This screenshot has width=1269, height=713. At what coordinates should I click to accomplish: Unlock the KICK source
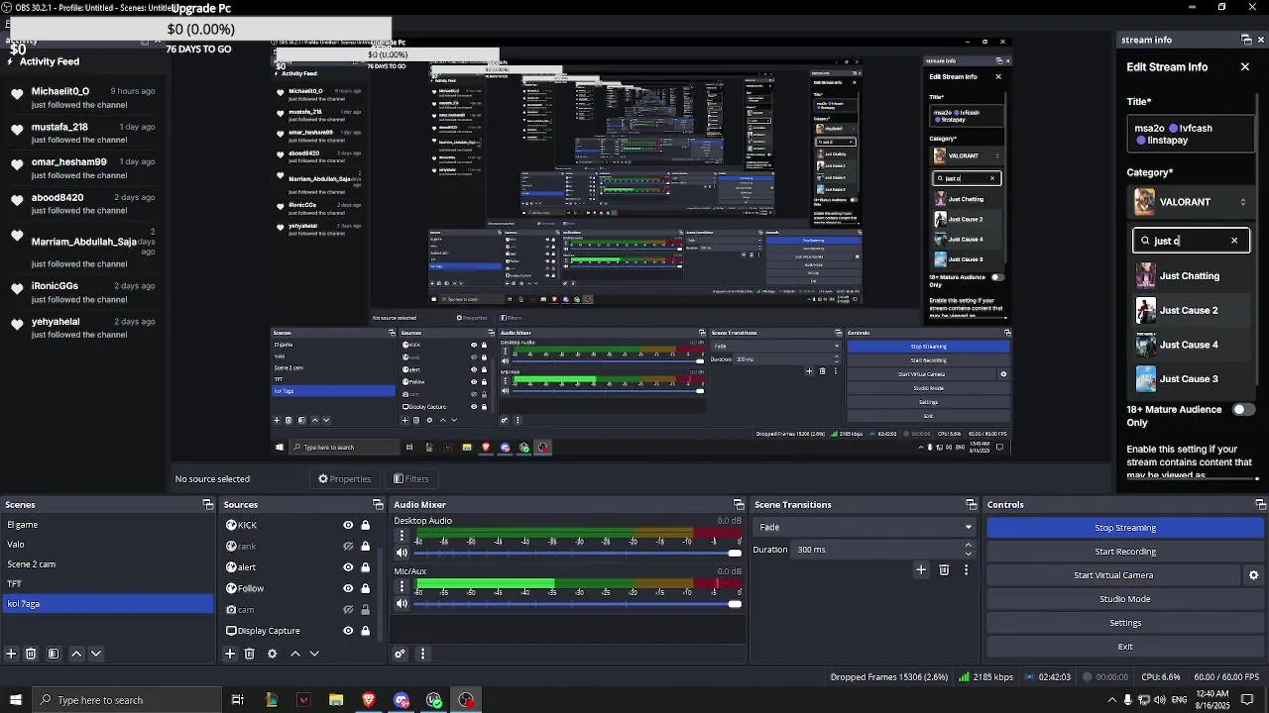[x=365, y=525]
